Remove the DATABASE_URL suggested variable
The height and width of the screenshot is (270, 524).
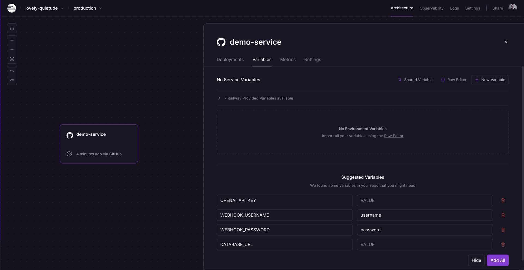503,245
